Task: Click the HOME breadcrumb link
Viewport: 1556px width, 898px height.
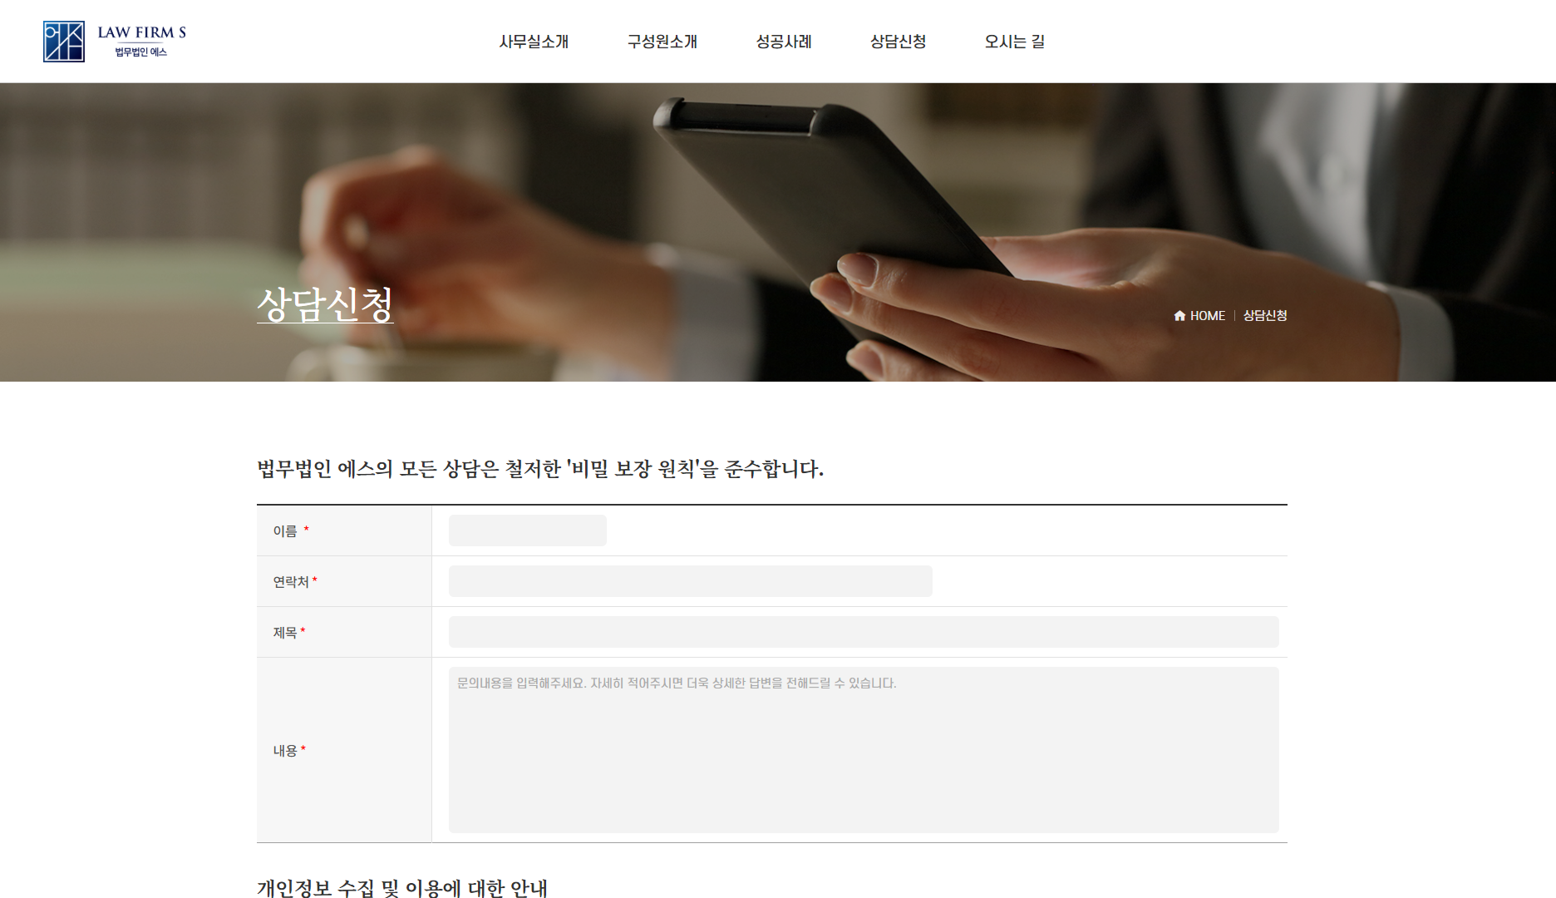Action: [x=1207, y=316]
